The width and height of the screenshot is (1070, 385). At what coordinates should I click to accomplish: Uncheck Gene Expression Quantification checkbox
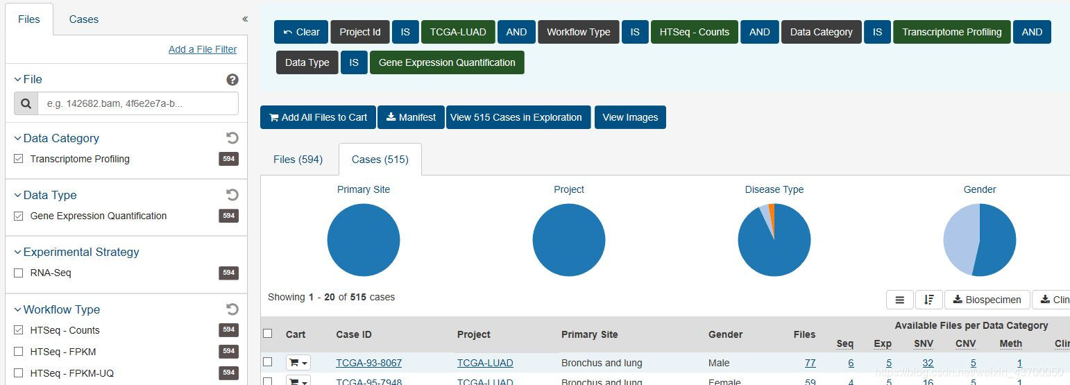tap(19, 216)
